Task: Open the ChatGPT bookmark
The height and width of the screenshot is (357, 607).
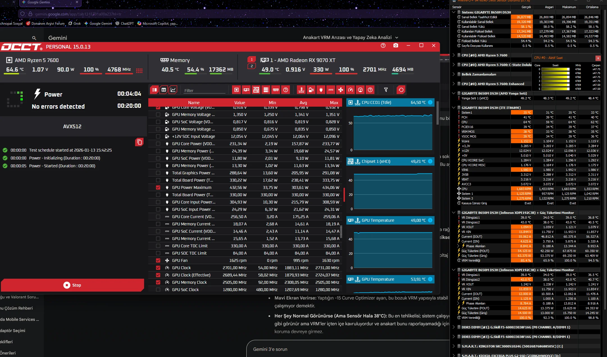Action: pyautogui.click(x=124, y=24)
